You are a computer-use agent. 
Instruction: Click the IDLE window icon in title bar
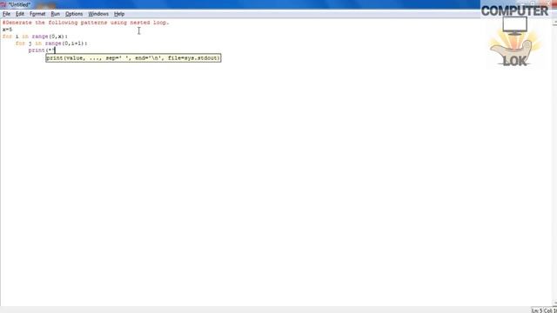[3, 4]
